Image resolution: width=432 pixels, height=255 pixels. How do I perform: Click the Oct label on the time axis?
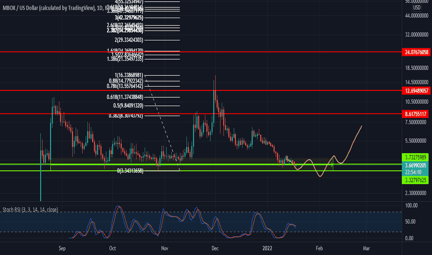[x=113, y=249]
